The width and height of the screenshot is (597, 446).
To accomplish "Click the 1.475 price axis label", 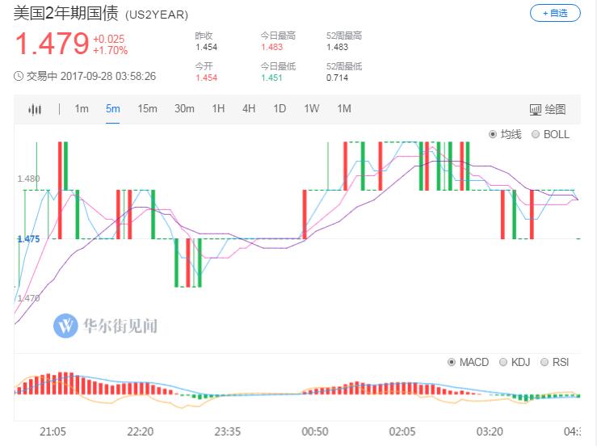I will tap(28, 239).
